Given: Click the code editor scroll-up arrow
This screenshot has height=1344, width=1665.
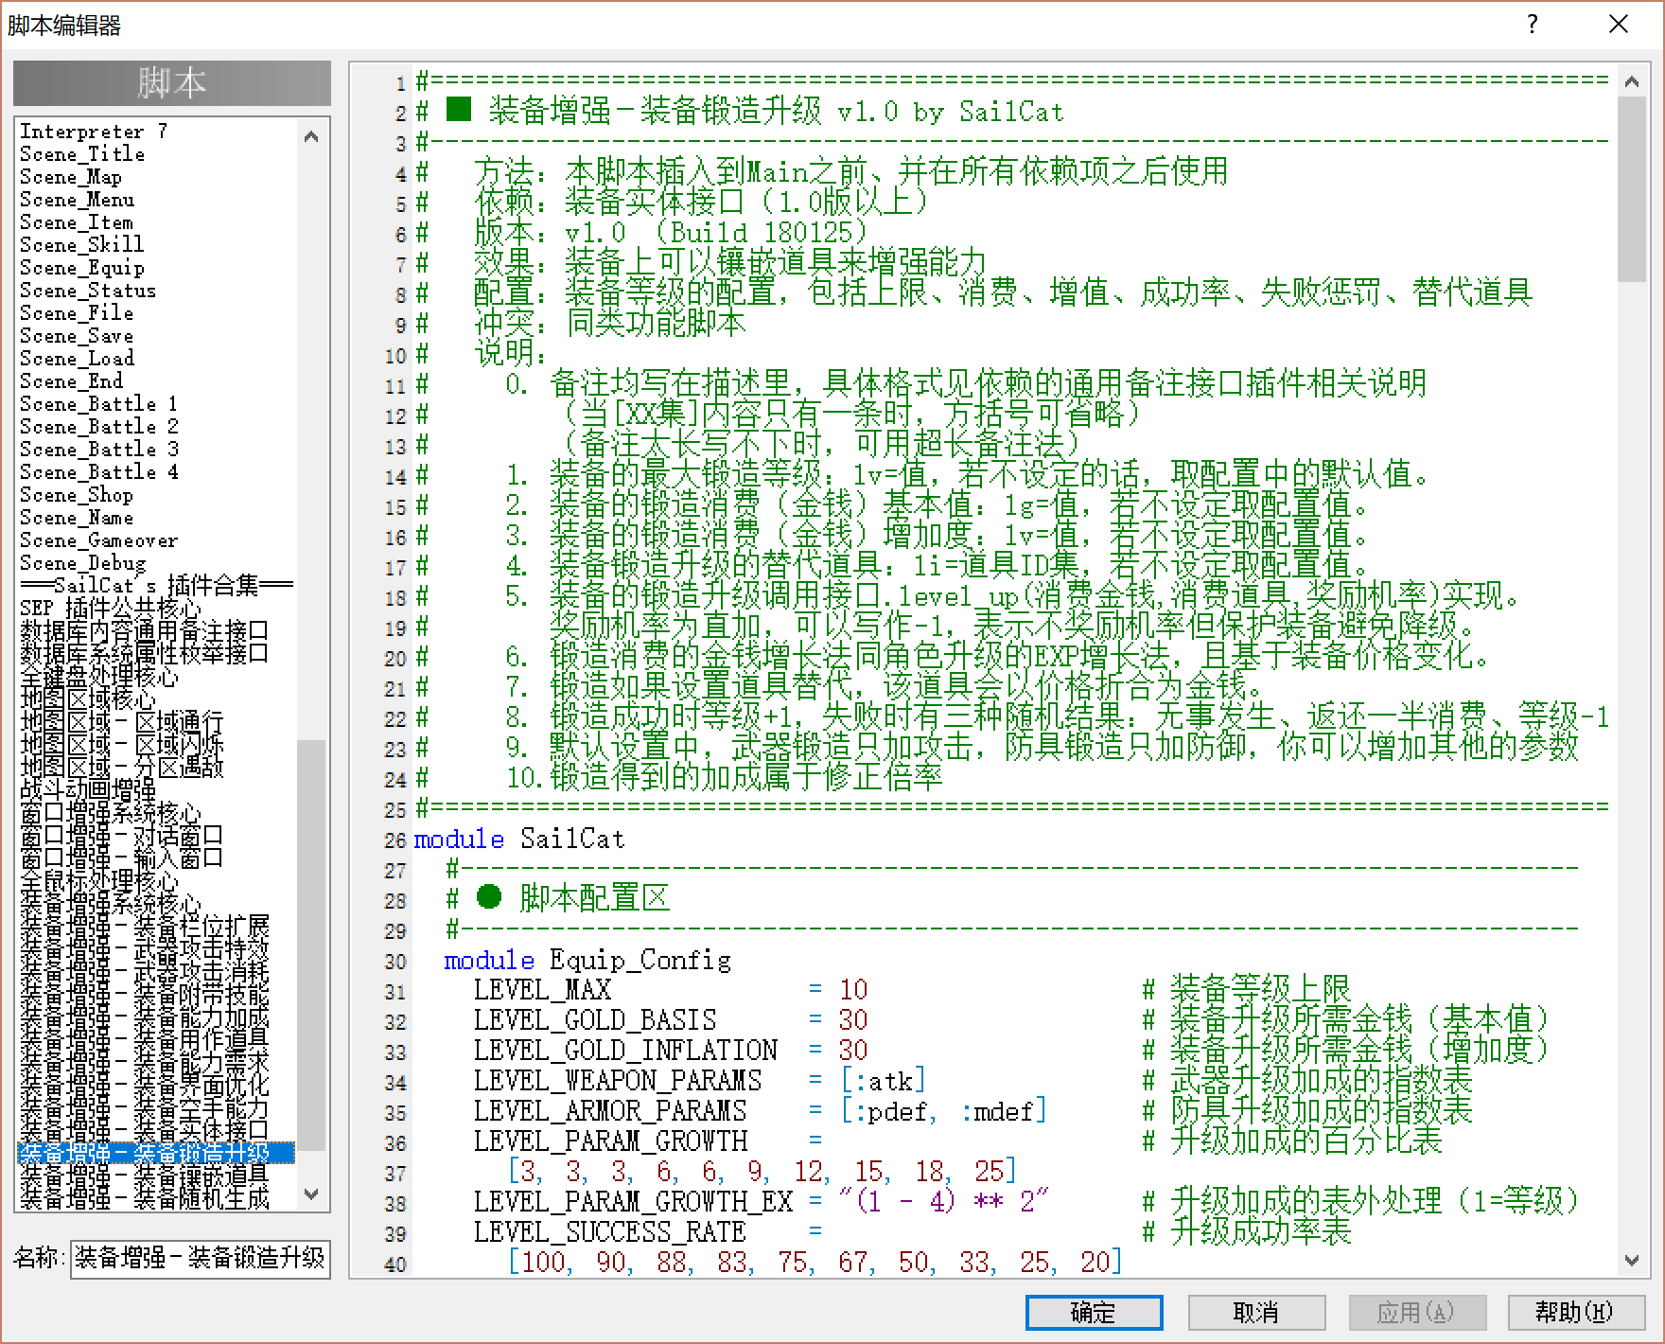Looking at the screenshot, I should pyautogui.click(x=1631, y=81).
